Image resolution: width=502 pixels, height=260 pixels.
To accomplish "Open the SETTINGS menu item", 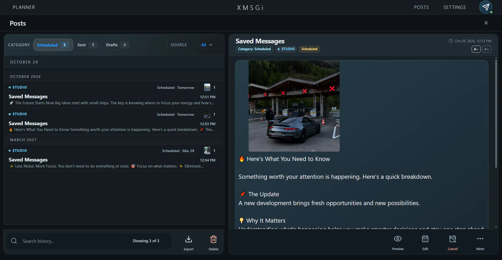I will 454,7.
